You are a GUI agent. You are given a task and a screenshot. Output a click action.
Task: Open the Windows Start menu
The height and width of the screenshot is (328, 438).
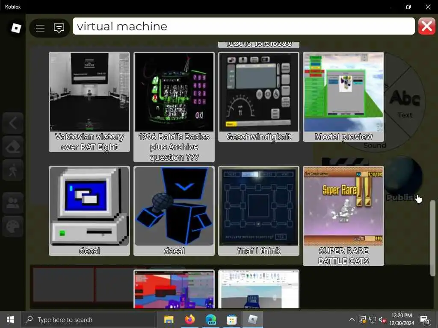[x=10, y=319]
